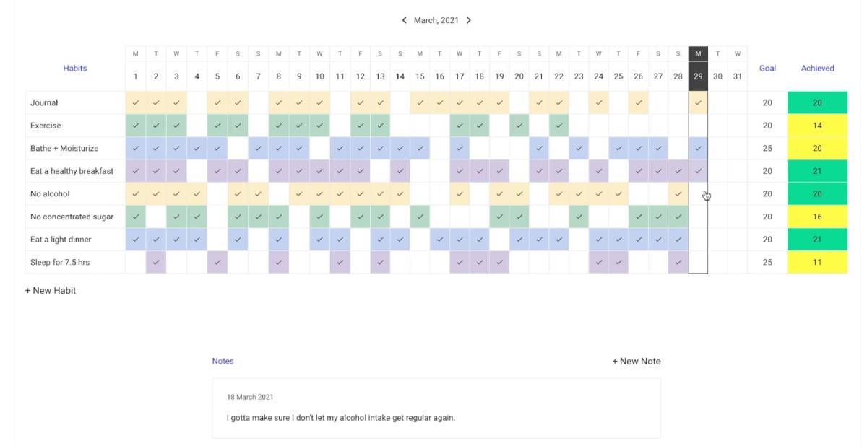Open the Journal habit row label
Viewport: 867px width, 446px height.
[45, 102]
